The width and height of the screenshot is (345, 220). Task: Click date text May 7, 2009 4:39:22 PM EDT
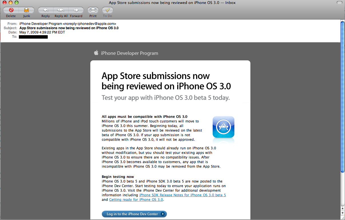pos(42,32)
